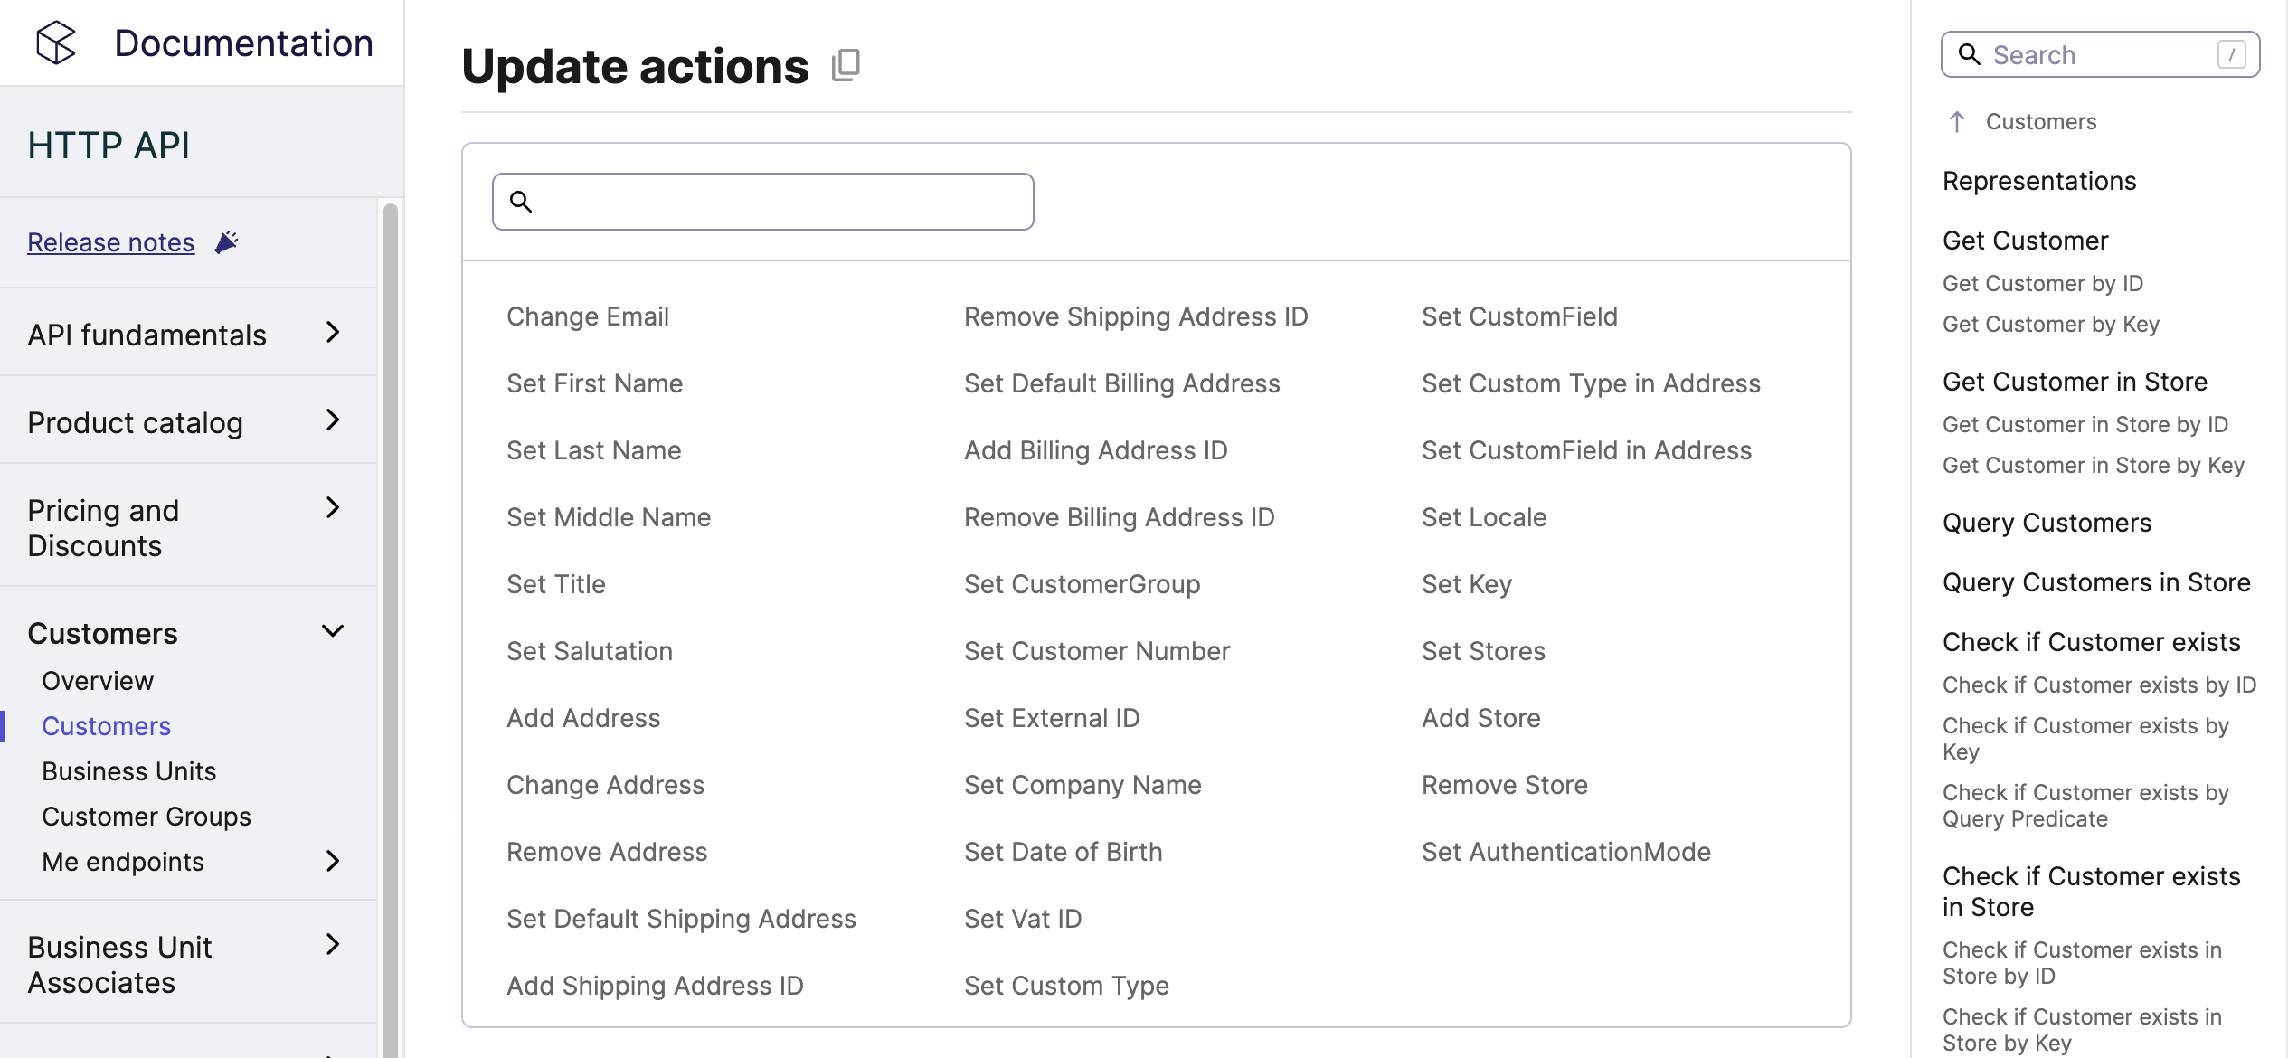Open the Customer Groups sidebar page
This screenshot has height=1058, width=2288.
coord(146,817)
